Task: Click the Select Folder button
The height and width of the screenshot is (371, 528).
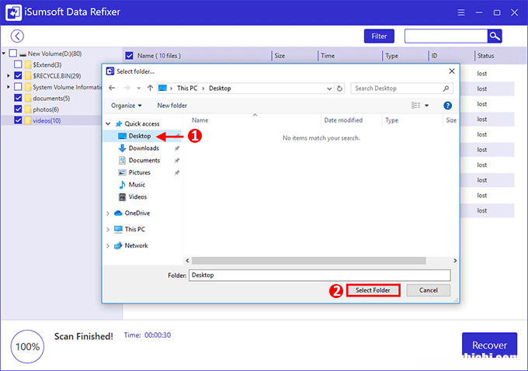Action: pyautogui.click(x=373, y=290)
